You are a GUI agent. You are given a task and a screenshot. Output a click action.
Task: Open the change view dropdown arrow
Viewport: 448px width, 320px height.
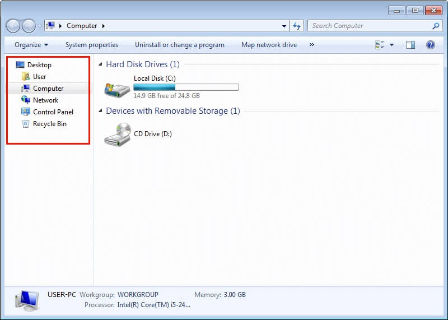coord(392,45)
